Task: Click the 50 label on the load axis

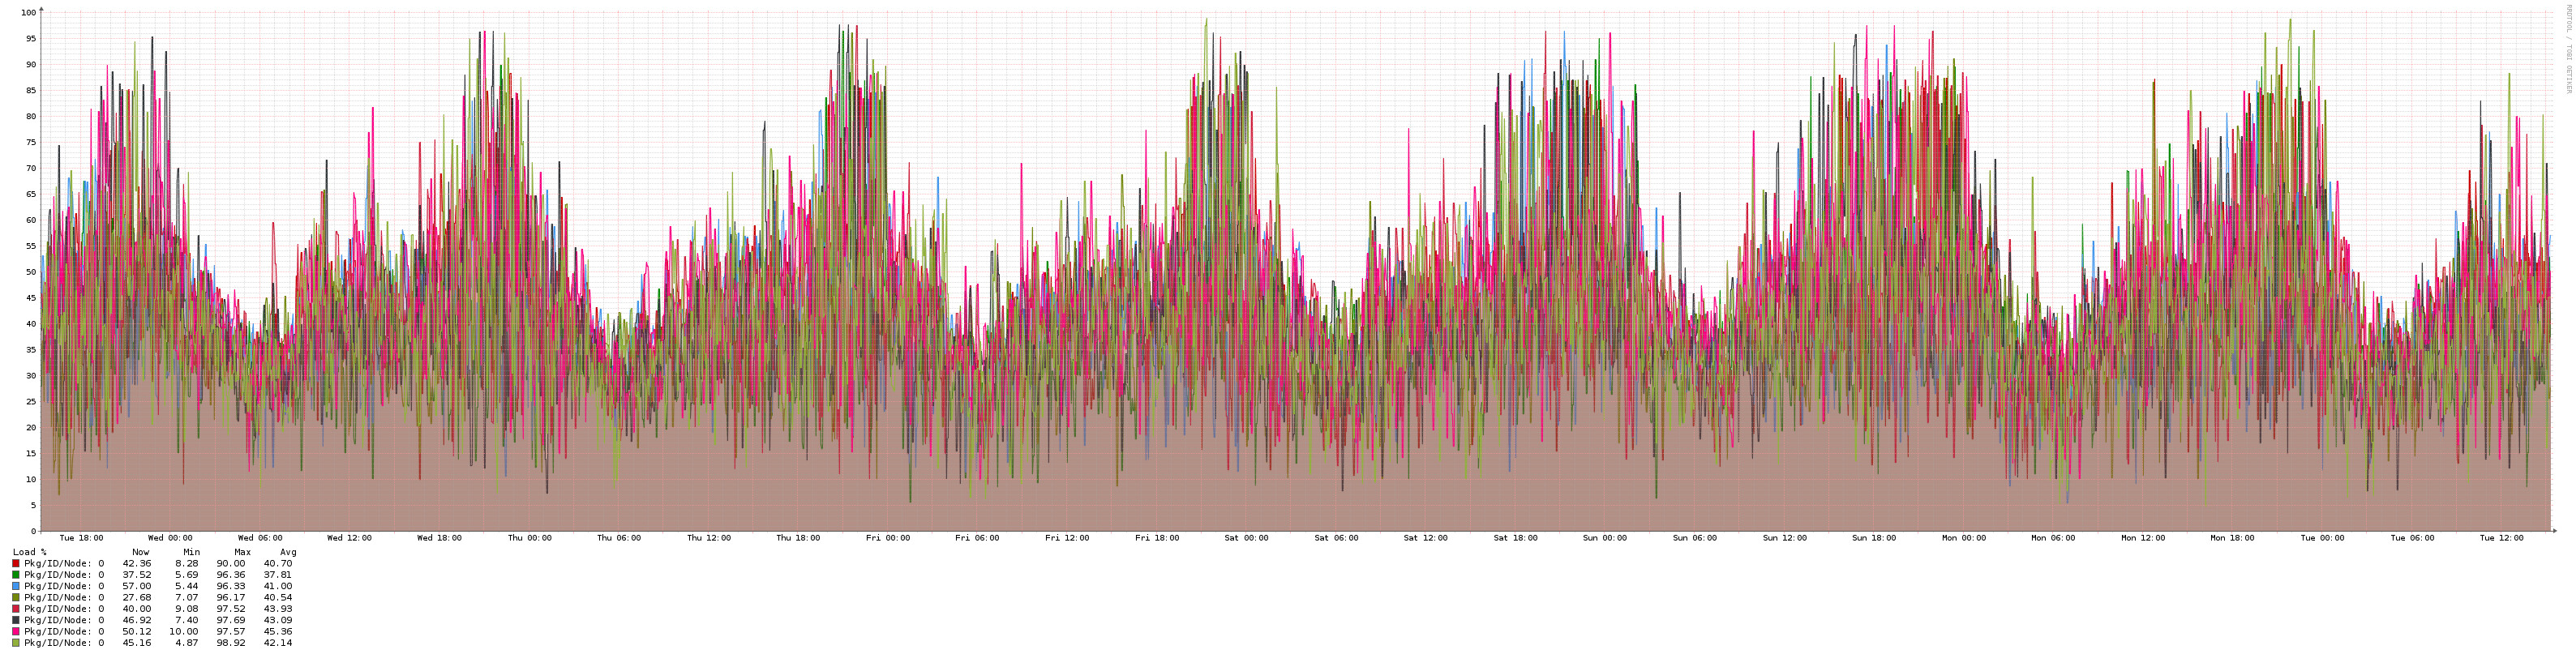Action: click(31, 272)
